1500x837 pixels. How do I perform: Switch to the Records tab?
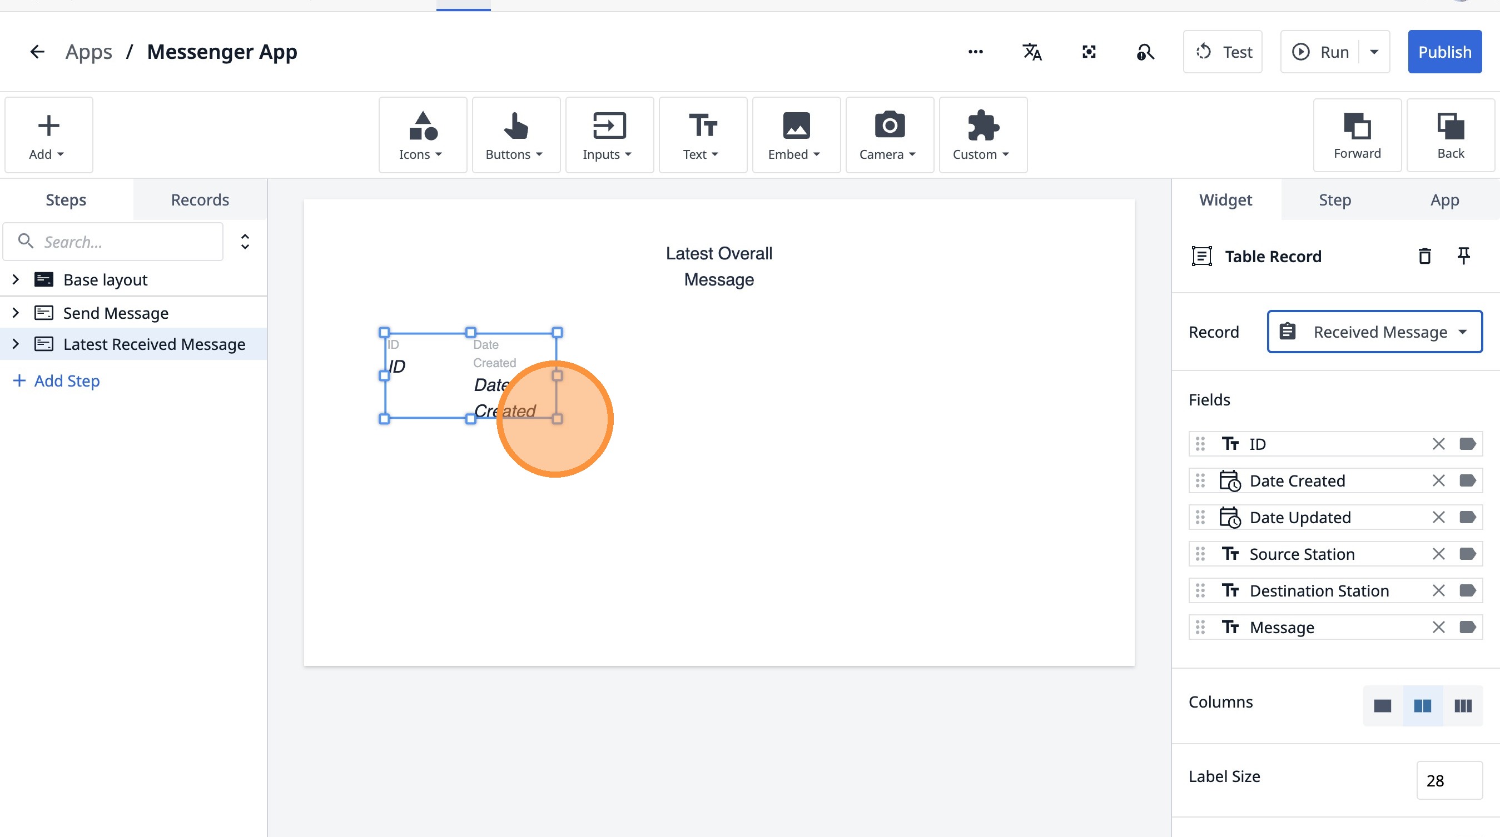pos(200,199)
